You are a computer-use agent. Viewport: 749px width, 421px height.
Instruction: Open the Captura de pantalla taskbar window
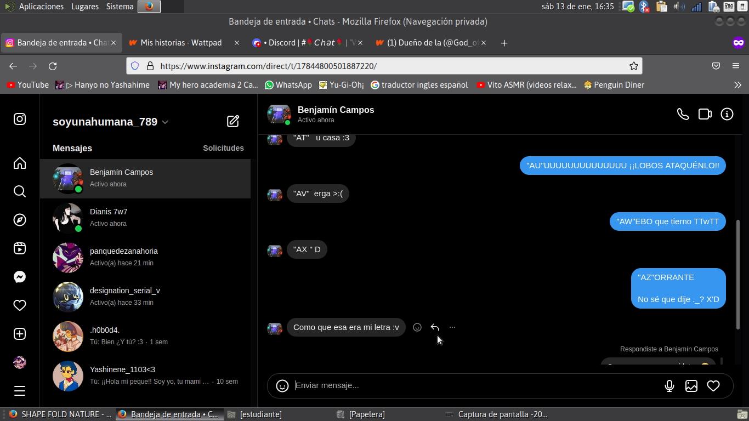(x=496, y=414)
